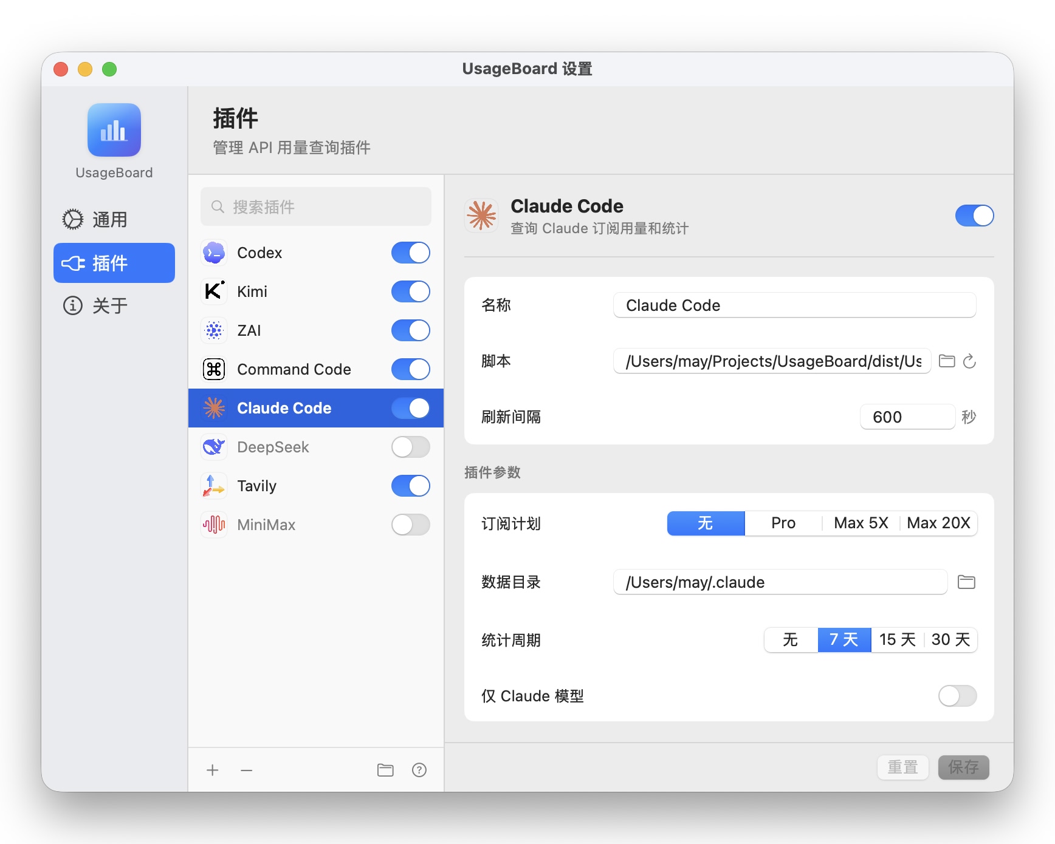
Task: Select the ZAI plugin row
Action: point(316,330)
